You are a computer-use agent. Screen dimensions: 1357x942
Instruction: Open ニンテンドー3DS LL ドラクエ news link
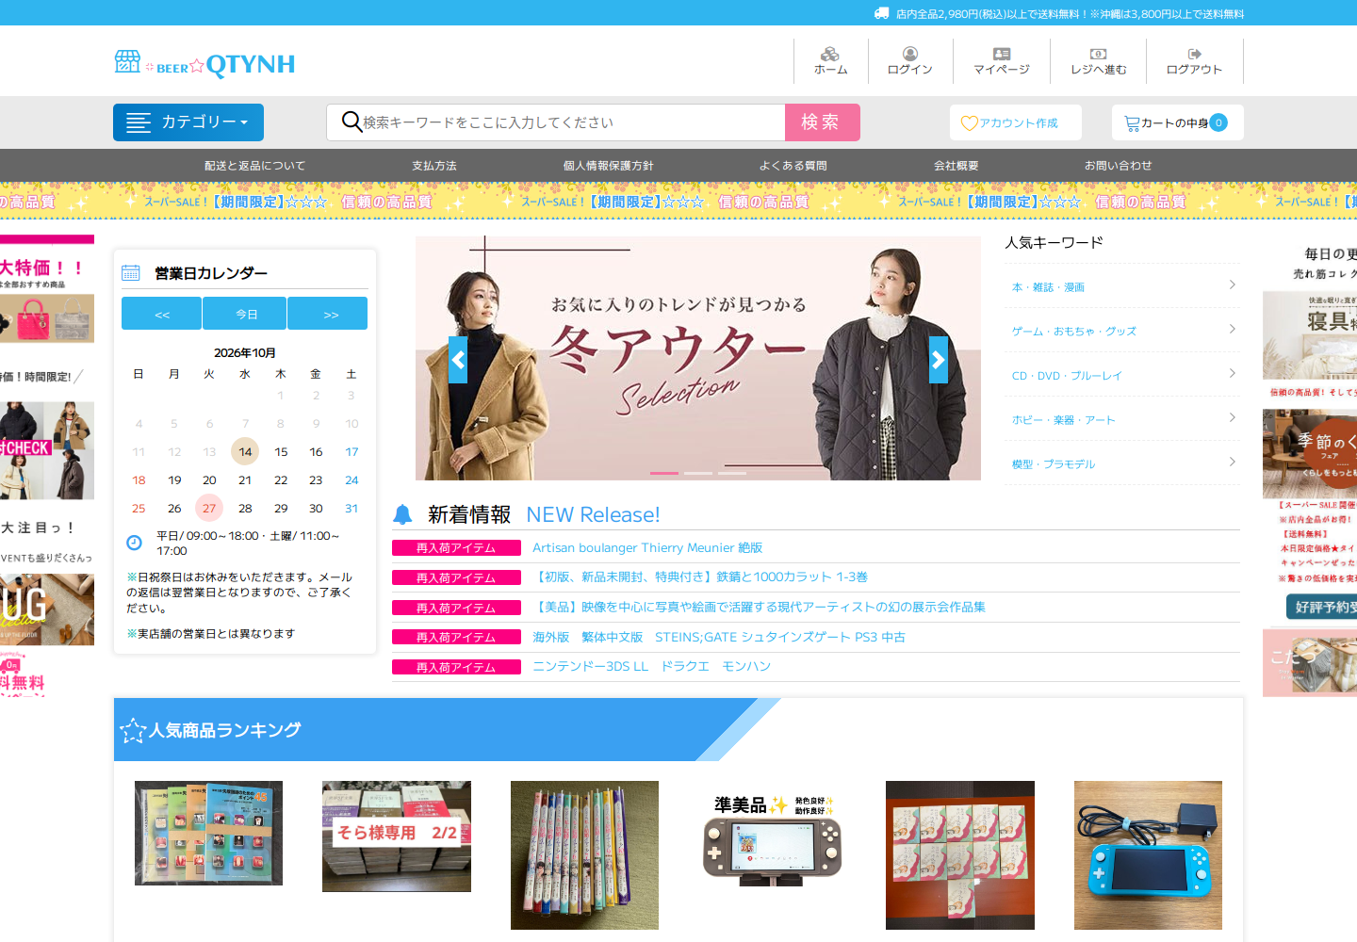tap(651, 666)
